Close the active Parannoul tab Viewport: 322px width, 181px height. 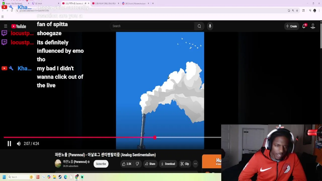coord(89,4)
